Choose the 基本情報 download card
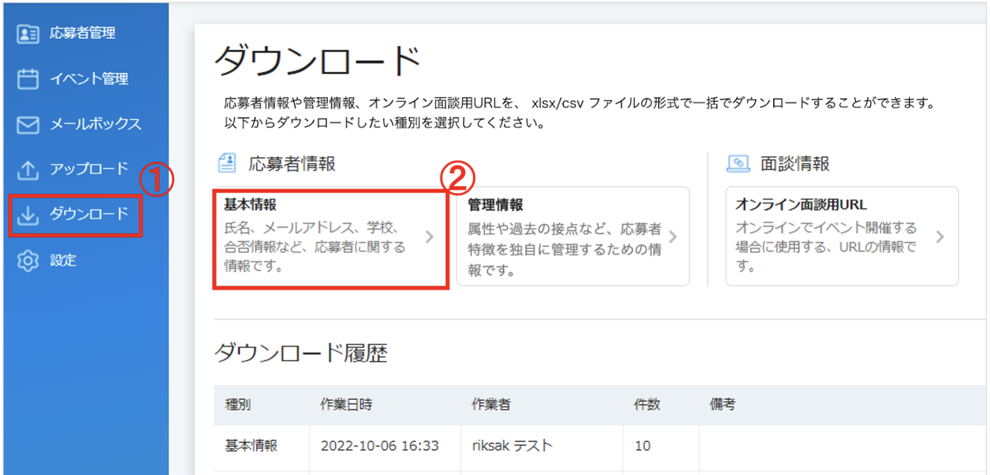Image resolution: width=990 pixels, height=475 pixels. 330,239
